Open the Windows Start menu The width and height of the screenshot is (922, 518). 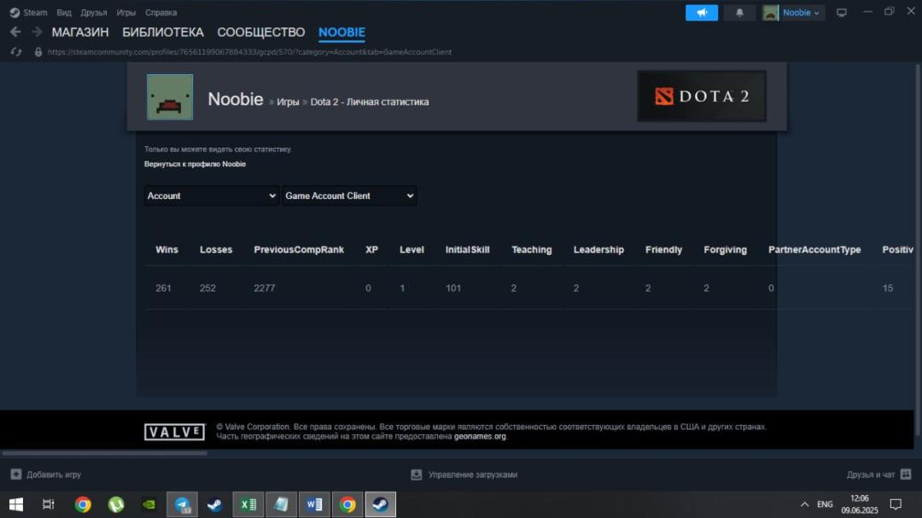pyautogui.click(x=16, y=503)
